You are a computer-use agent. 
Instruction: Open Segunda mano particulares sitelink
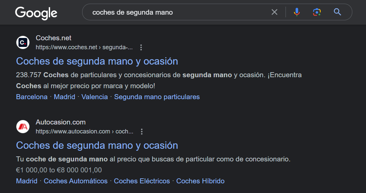(157, 97)
